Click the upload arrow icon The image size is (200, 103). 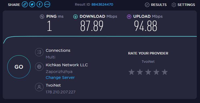click(129, 17)
